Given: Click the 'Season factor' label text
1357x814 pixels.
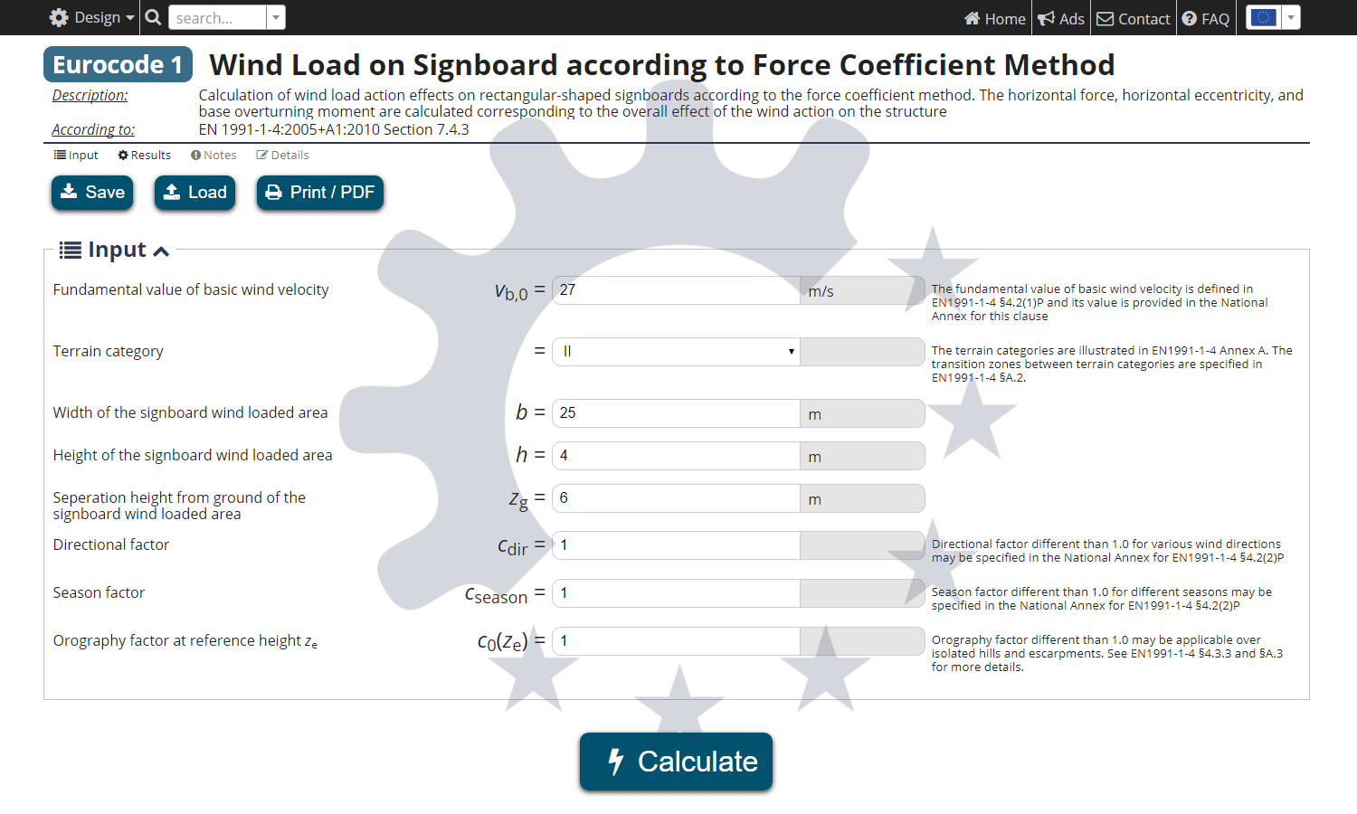Looking at the screenshot, I should [99, 592].
